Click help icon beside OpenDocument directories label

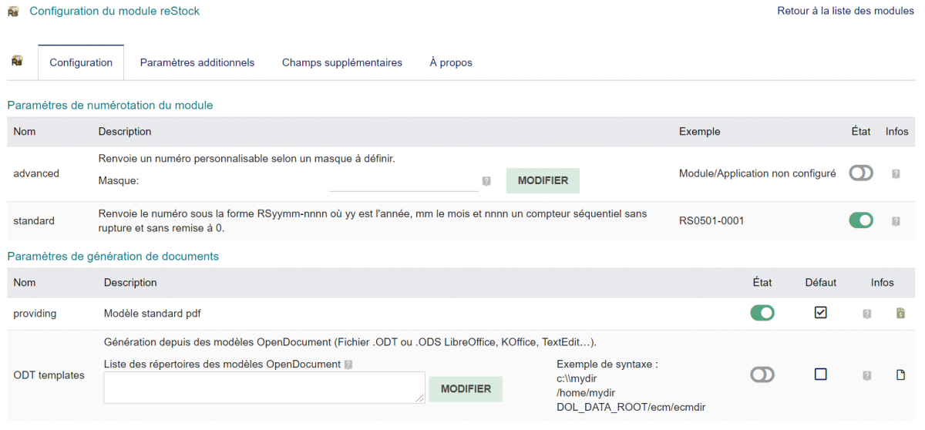point(348,364)
